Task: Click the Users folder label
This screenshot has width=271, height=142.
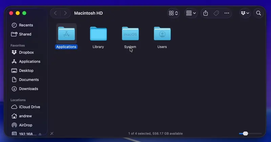Action: [162, 47]
